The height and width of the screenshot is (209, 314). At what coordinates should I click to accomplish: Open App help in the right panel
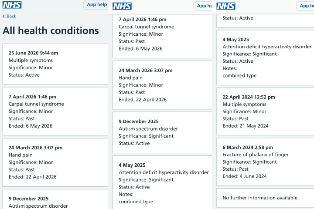(x=305, y=6)
